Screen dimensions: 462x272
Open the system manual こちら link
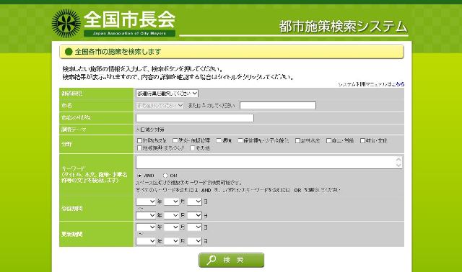click(x=398, y=84)
